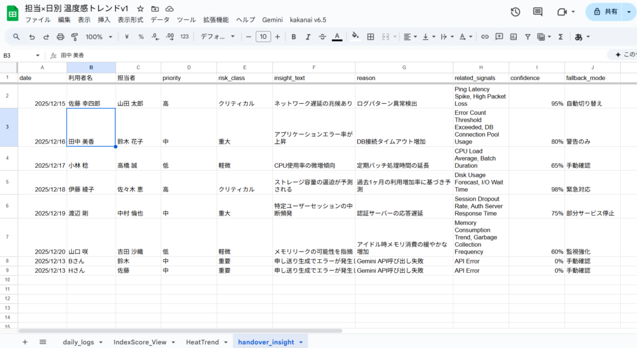
Task: Toggle strikethrough formatting
Action: tap(322, 37)
